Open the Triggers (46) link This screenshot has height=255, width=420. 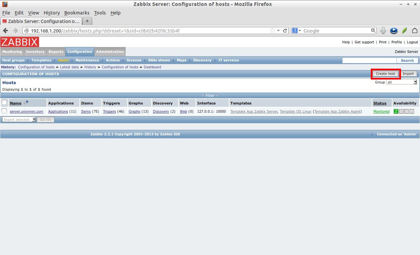tap(109, 111)
